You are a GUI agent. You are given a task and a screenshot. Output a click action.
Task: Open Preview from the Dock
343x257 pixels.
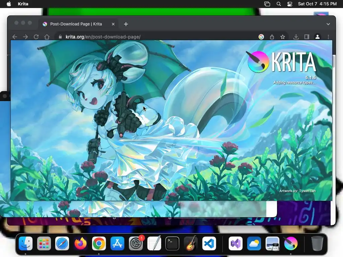pos(272,244)
